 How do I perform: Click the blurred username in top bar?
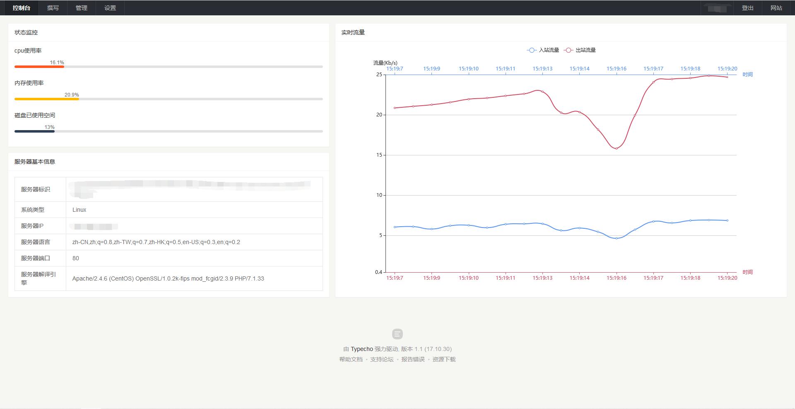point(717,8)
